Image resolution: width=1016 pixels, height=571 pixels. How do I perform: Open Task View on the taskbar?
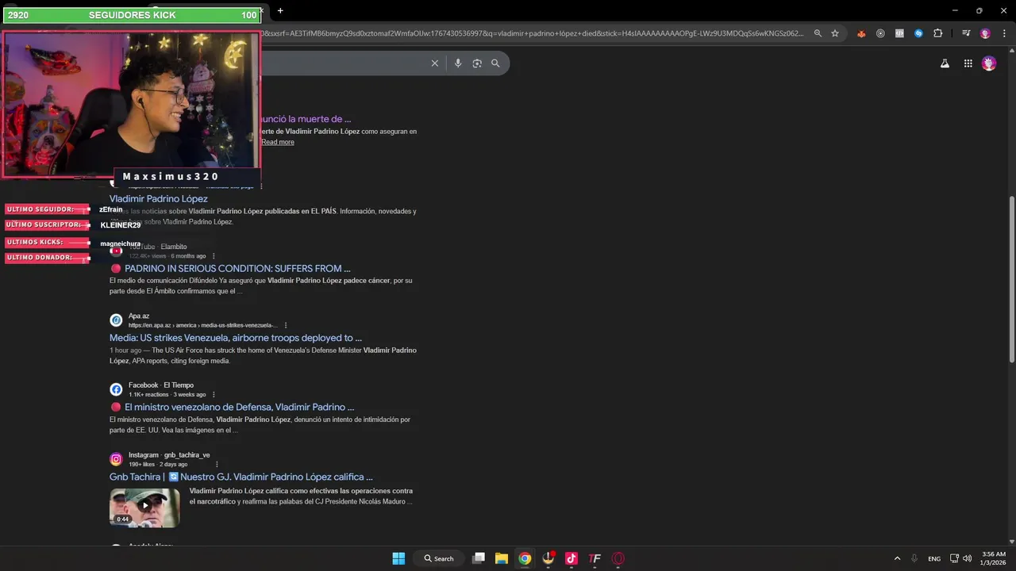tap(479, 558)
